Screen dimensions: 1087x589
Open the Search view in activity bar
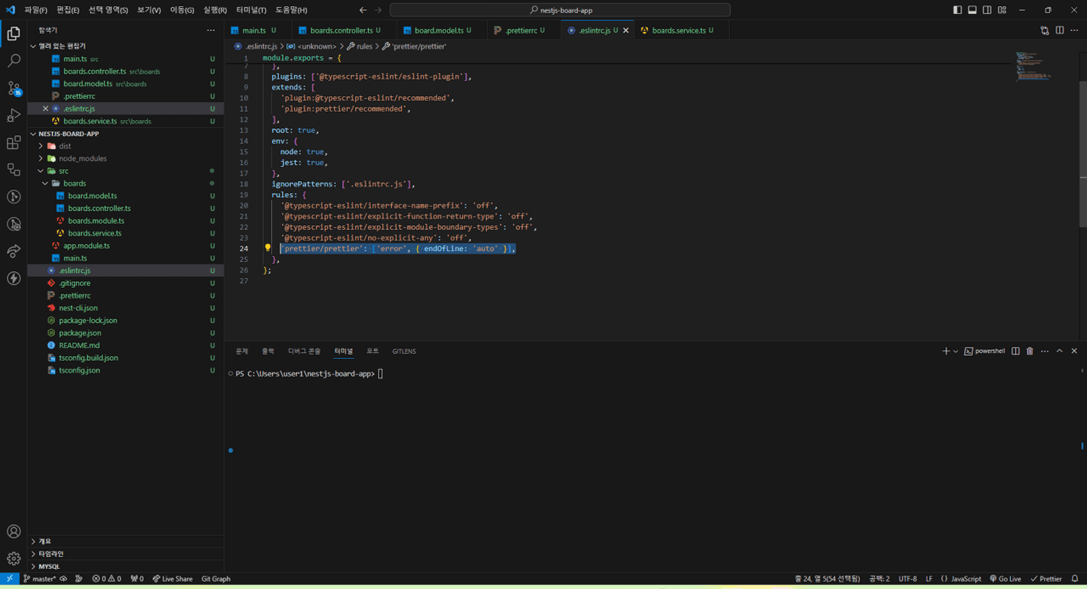tap(14, 60)
